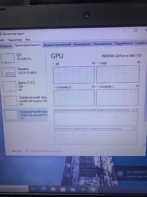The width and height of the screenshot is (147, 197).
Task: Click the Task Manager icon on taskbar
Action: pos(93,189)
